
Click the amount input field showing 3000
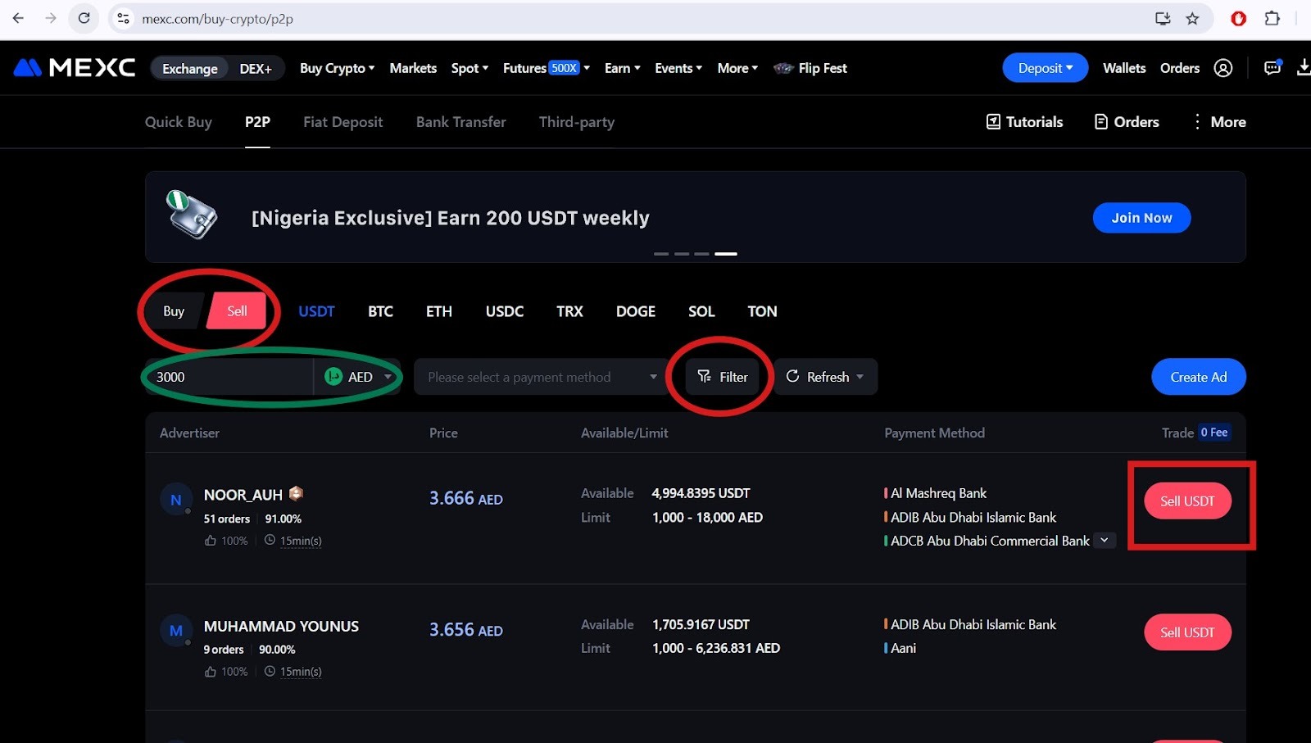(x=229, y=377)
